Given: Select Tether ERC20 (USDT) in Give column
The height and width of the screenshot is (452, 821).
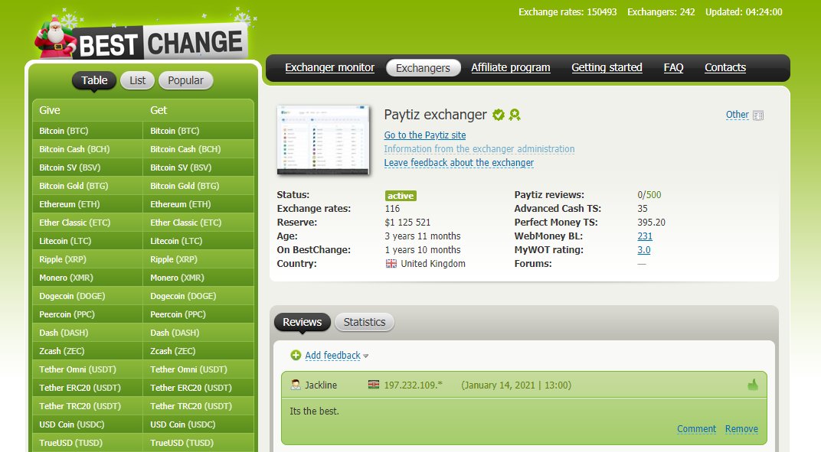Looking at the screenshot, I should 87,387.
